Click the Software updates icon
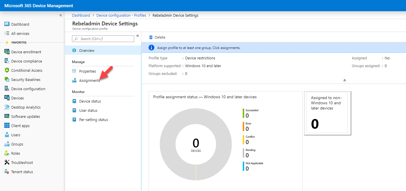This screenshot has height=191, width=406. pos(7,116)
